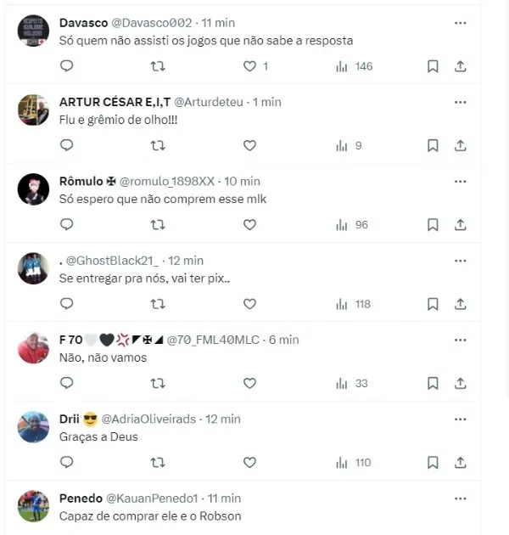Open more options for Davasco's tweet
509x535 pixels.
pyautogui.click(x=461, y=23)
